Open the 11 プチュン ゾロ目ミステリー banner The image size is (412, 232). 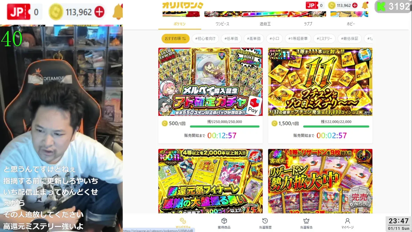click(x=320, y=82)
